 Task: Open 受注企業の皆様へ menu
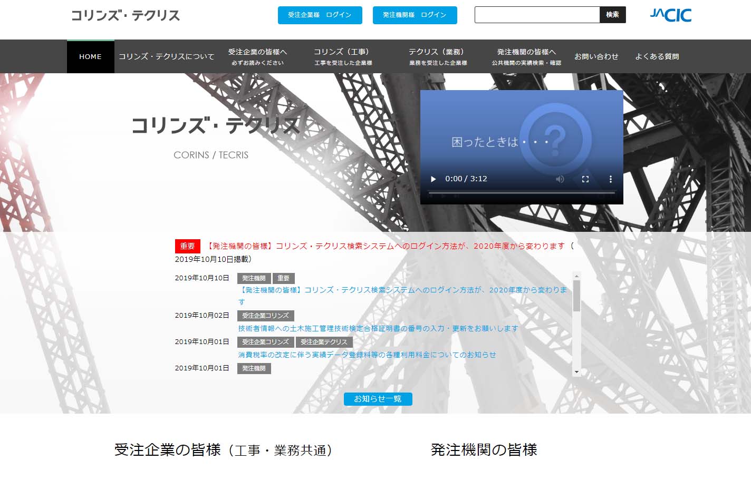coord(257,56)
